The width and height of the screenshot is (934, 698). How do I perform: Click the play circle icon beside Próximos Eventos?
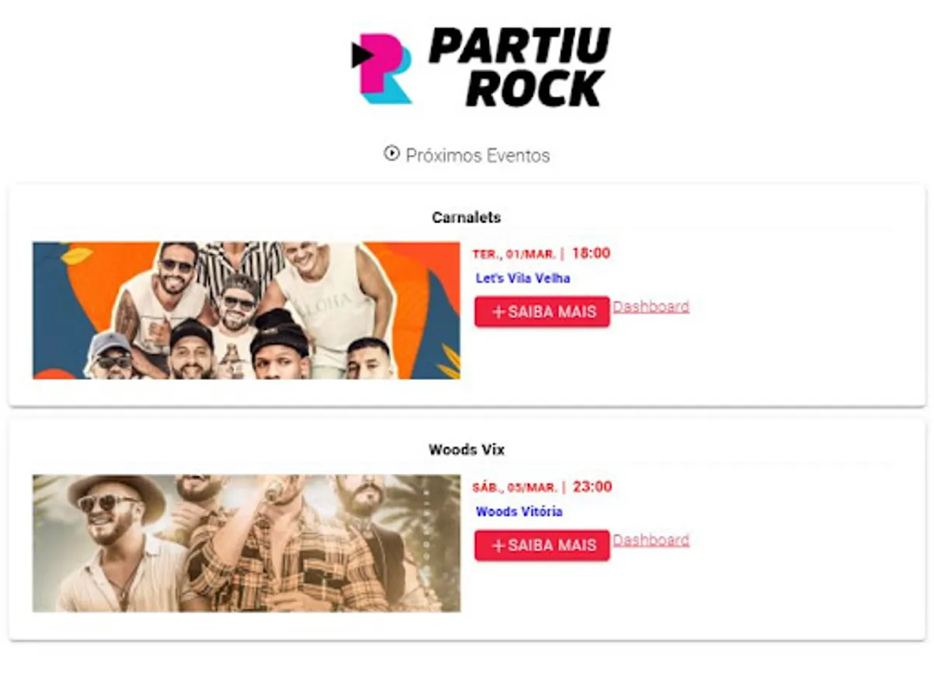(391, 154)
